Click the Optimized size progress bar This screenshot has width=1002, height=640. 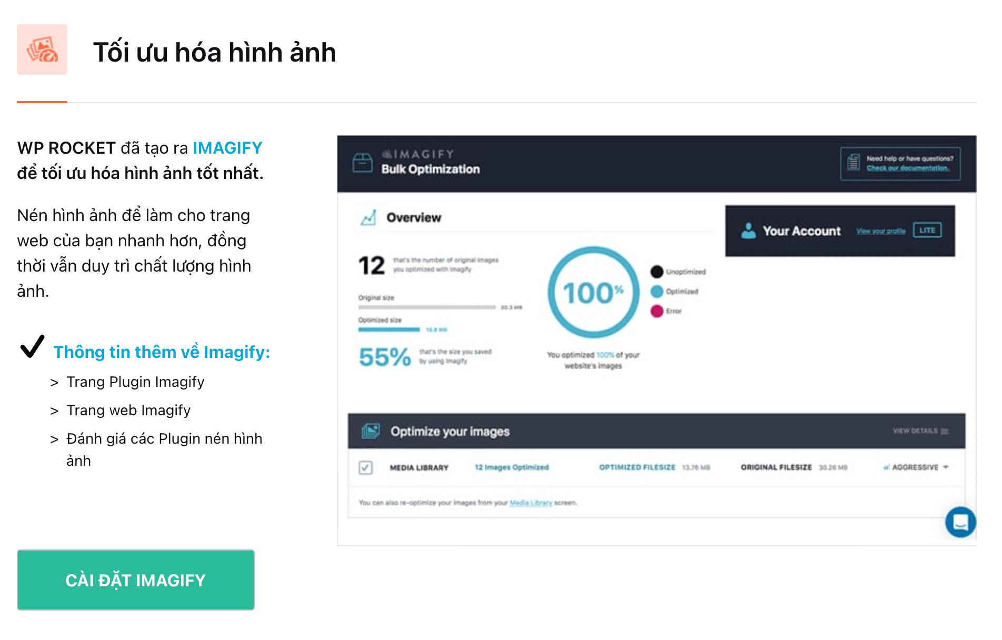(x=389, y=329)
